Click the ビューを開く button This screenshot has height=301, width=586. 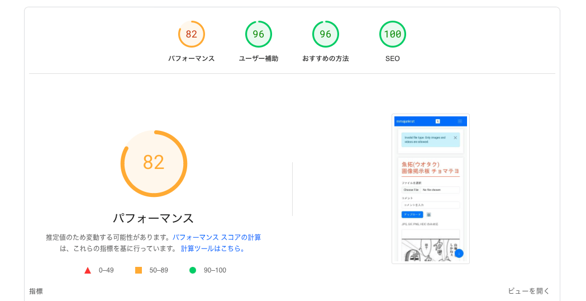(x=529, y=291)
